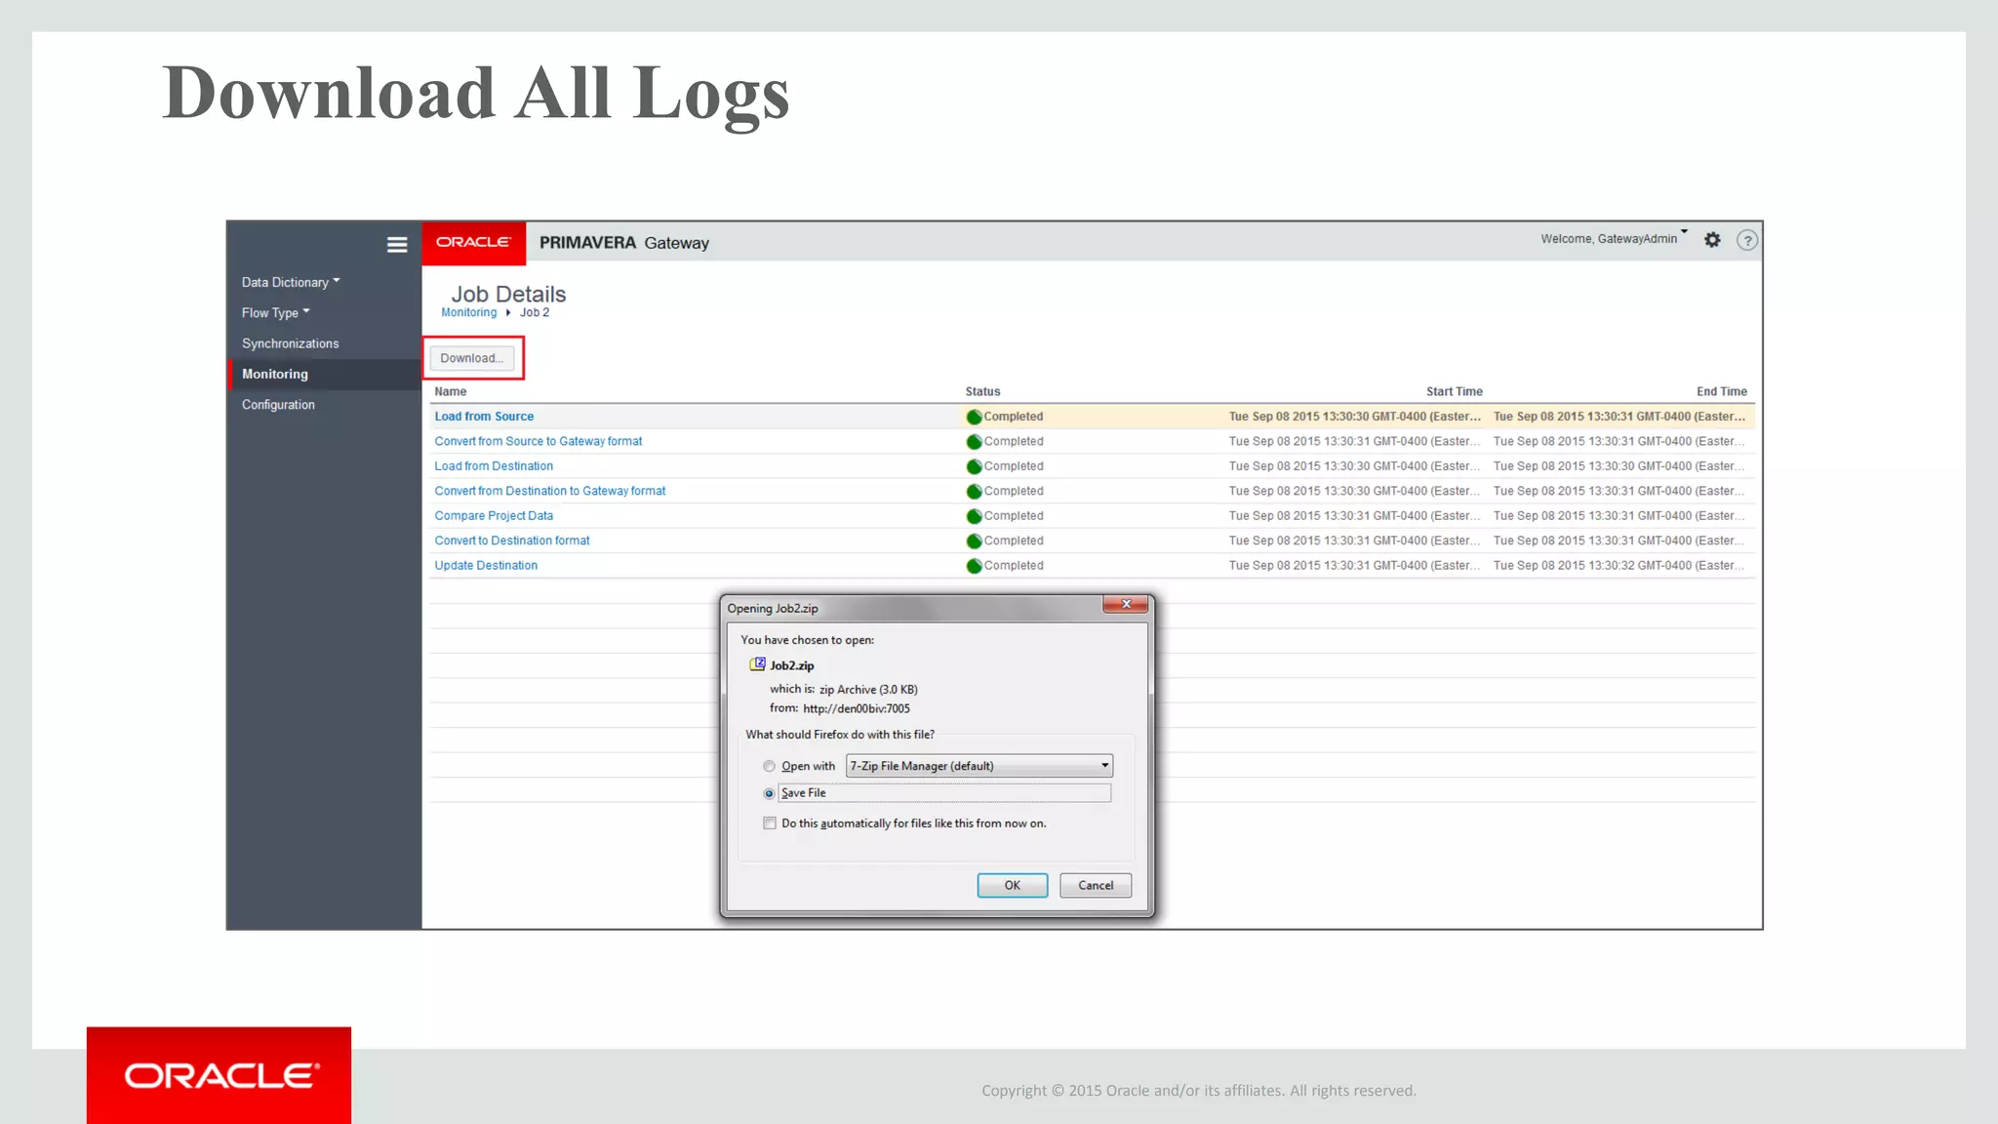1998x1124 pixels.
Task: Open the Update Destination step
Action: 486,566
